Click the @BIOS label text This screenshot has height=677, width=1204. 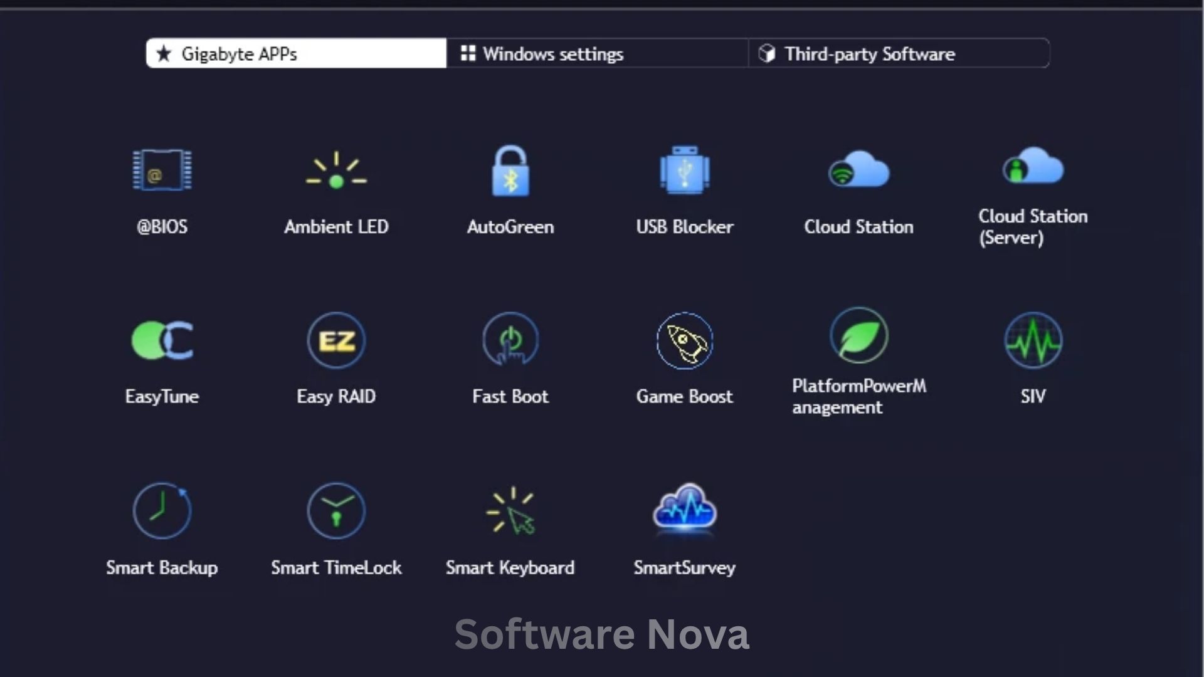tap(162, 226)
